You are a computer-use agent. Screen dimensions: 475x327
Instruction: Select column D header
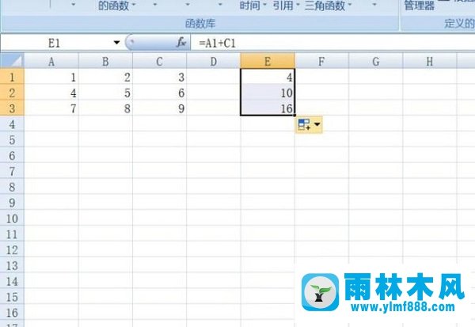(x=214, y=62)
